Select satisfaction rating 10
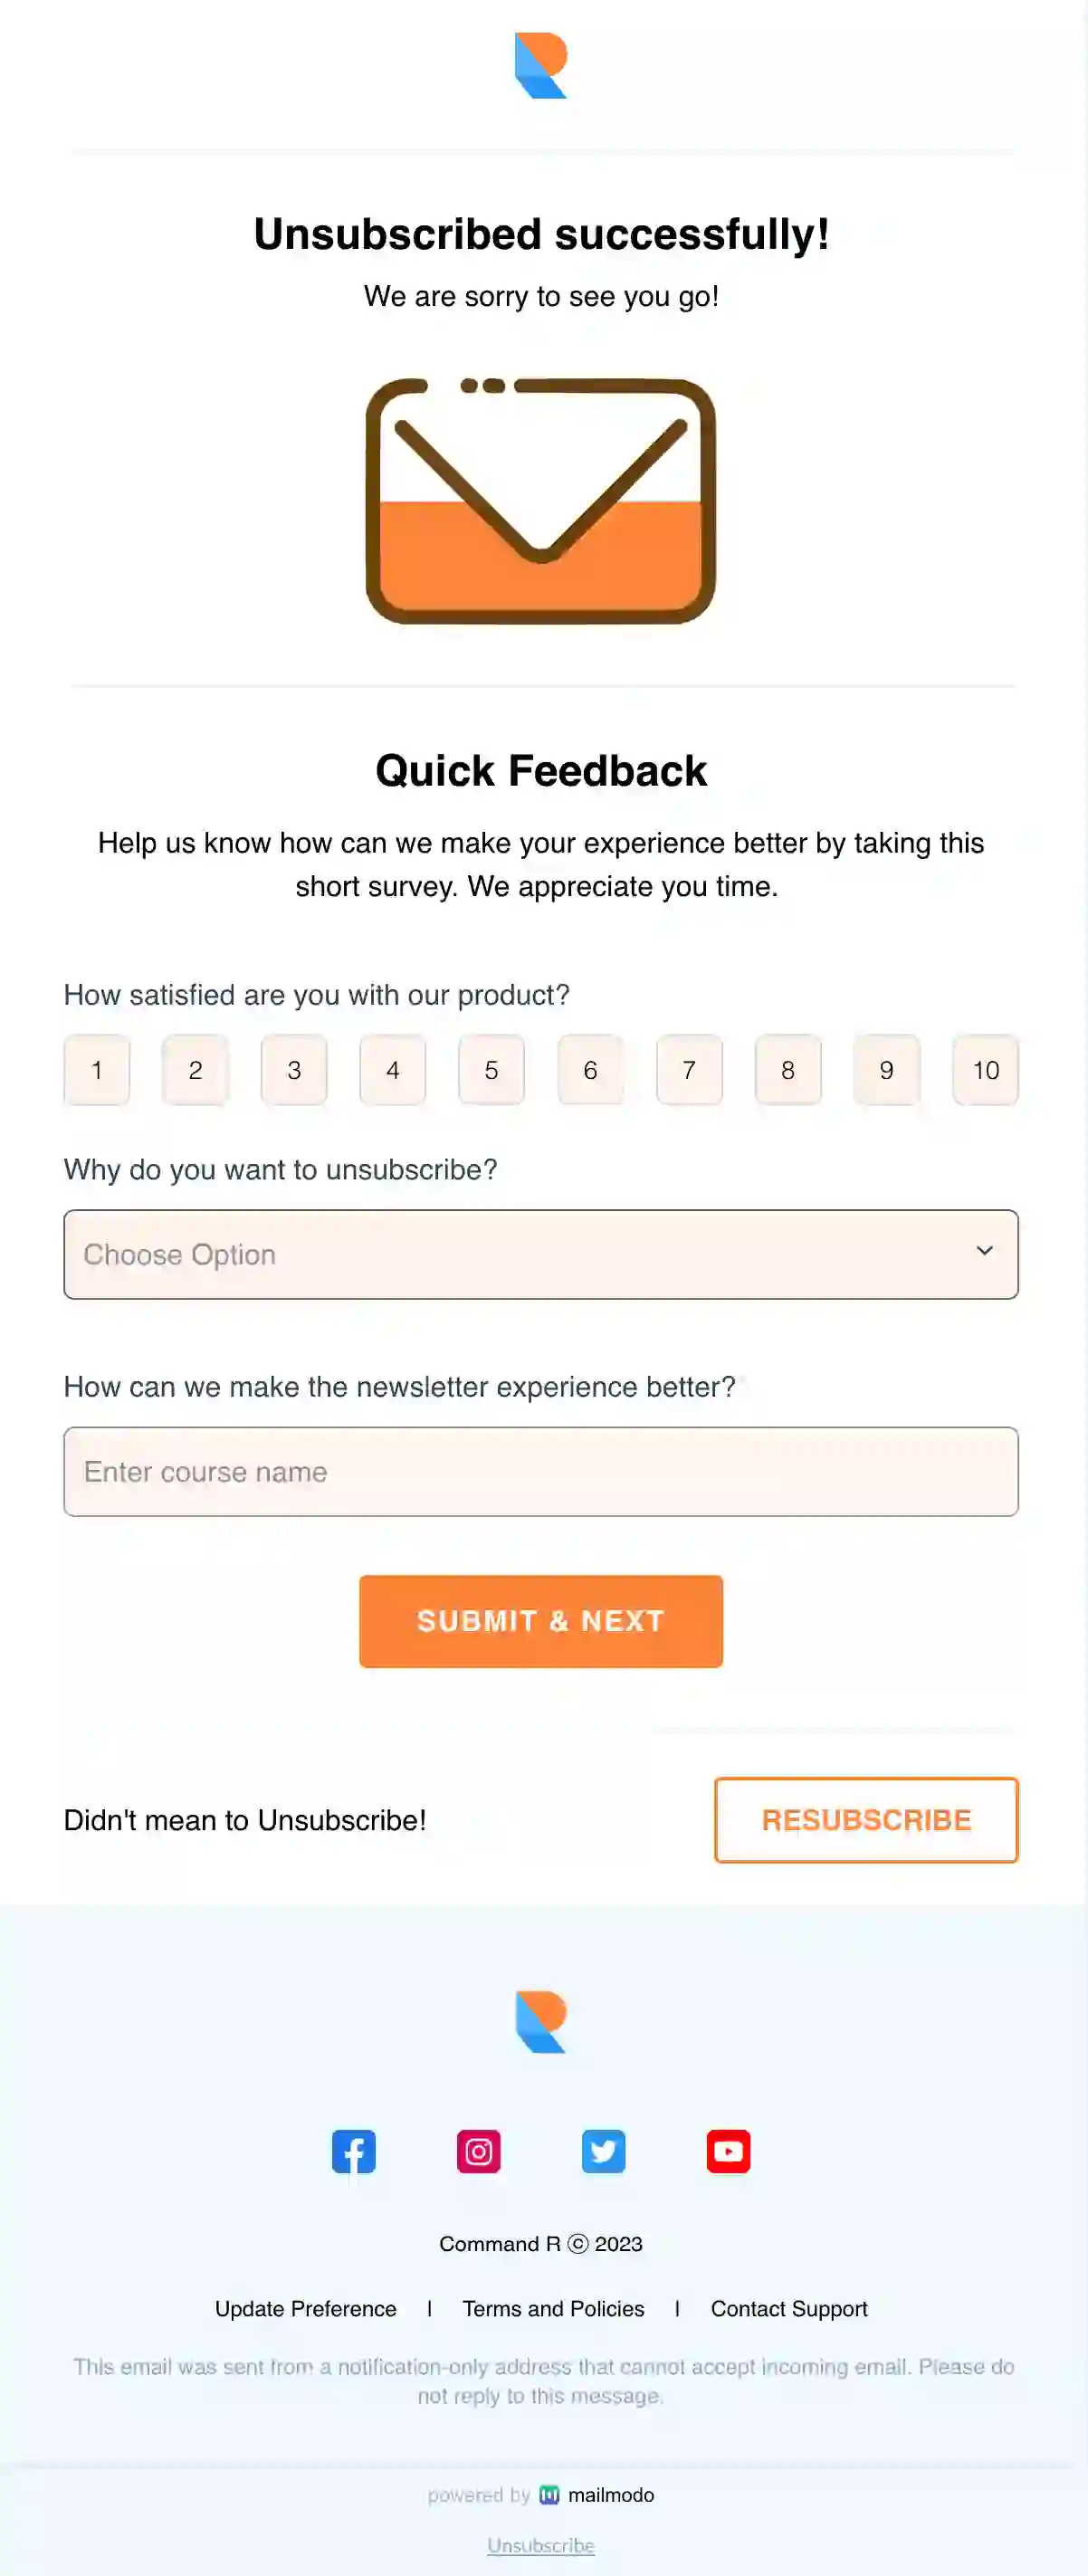 point(985,1070)
